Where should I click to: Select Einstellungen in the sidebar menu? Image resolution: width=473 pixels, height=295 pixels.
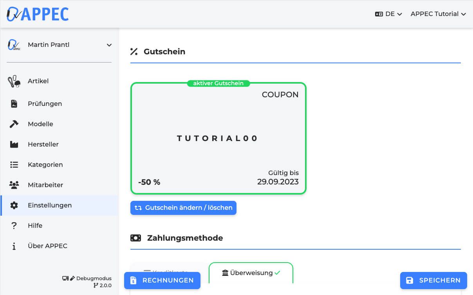[x=50, y=205]
